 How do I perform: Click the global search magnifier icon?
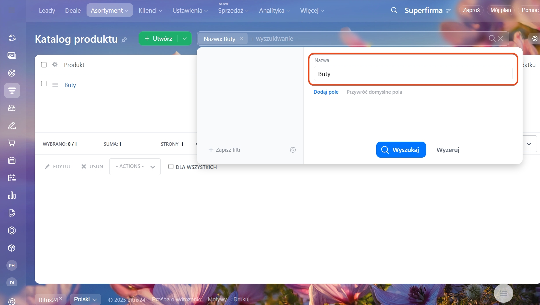[394, 10]
